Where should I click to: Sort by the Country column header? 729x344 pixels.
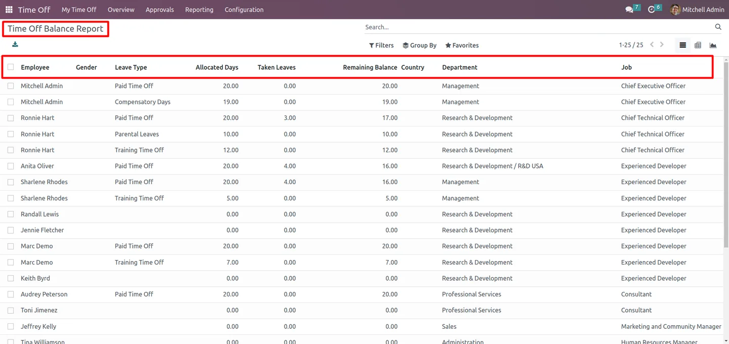click(x=413, y=67)
